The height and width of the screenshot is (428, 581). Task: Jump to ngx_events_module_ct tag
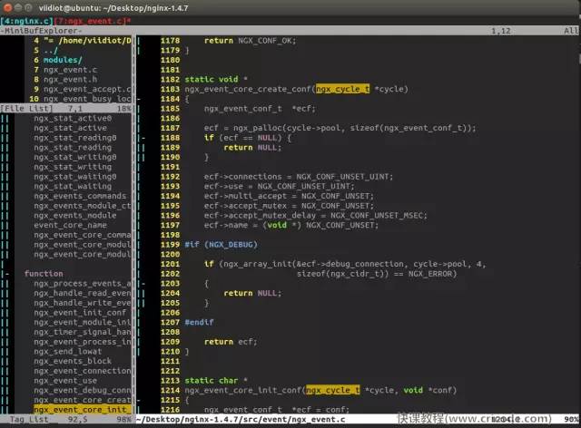pyautogui.click(x=83, y=206)
